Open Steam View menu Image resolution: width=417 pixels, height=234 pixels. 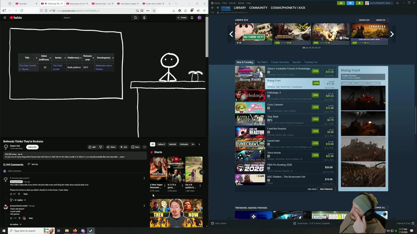[224, 3]
